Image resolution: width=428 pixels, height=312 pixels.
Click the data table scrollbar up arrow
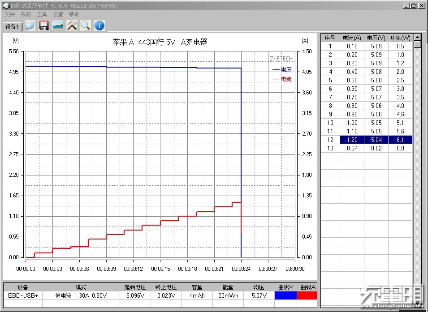coord(417,37)
